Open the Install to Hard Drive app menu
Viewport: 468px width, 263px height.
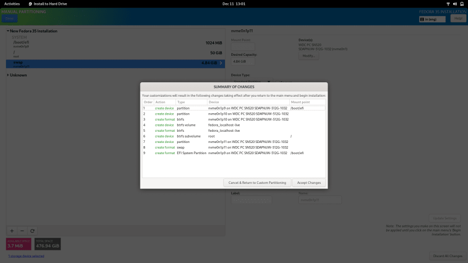(48, 4)
